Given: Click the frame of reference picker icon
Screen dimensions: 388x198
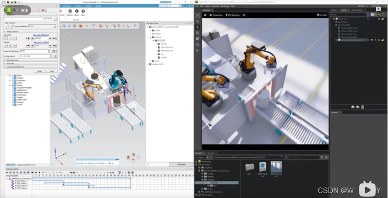Looking at the screenshot, I should [x=53, y=51].
